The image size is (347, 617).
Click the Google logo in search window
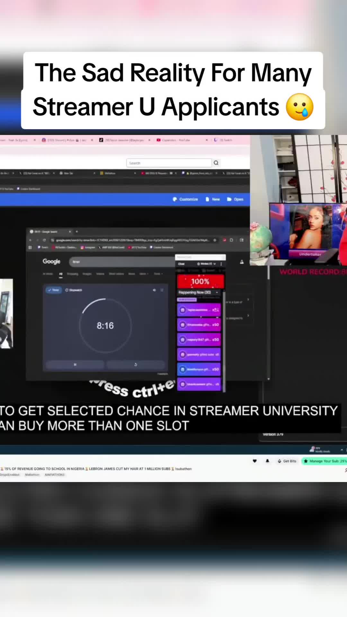pyautogui.click(x=51, y=261)
